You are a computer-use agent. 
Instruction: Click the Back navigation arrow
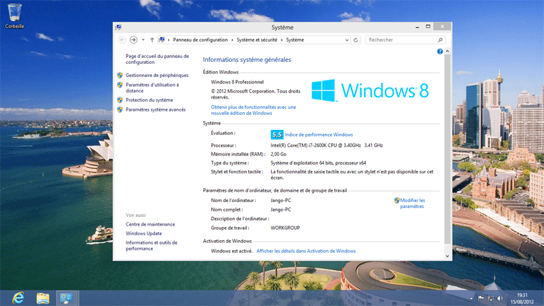coord(122,40)
